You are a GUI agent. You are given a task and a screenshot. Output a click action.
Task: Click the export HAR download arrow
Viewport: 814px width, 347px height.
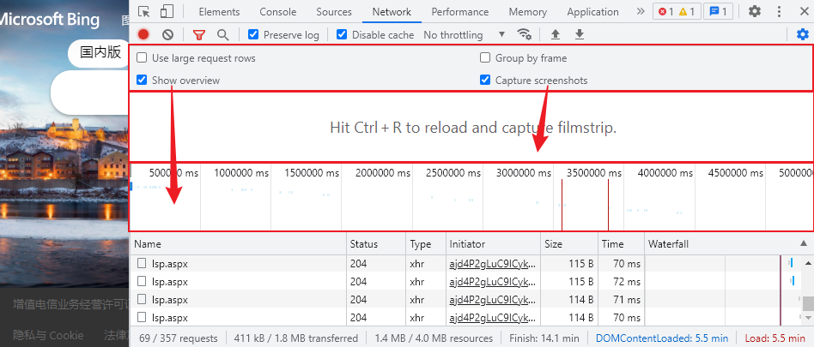(x=579, y=34)
